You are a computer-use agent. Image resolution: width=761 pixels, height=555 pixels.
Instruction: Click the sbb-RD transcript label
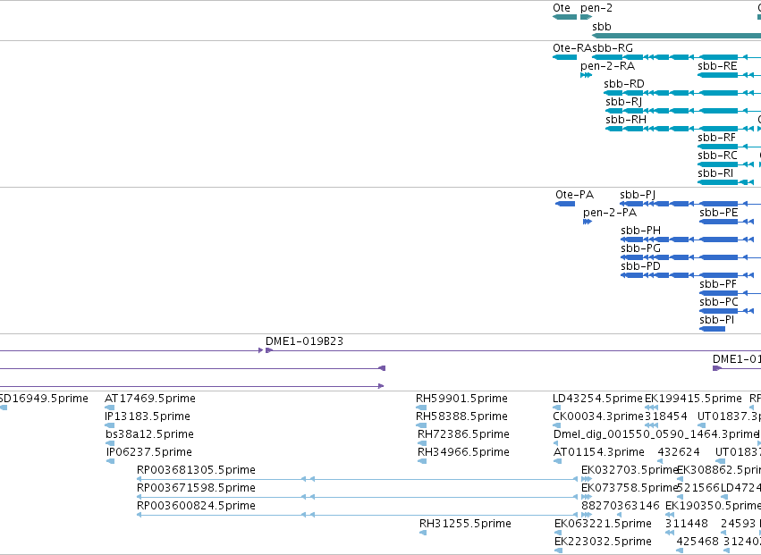pos(623,83)
